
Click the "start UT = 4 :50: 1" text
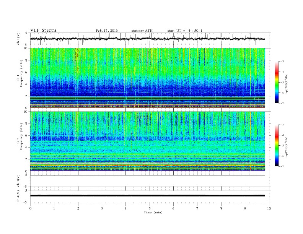click(185, 31)
